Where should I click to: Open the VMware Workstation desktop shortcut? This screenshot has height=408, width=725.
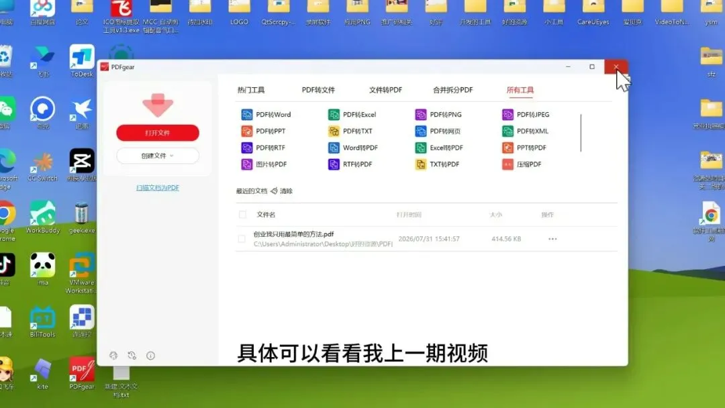(82, 274)
